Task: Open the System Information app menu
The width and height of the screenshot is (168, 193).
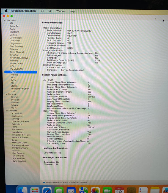Action: point(24,11)
